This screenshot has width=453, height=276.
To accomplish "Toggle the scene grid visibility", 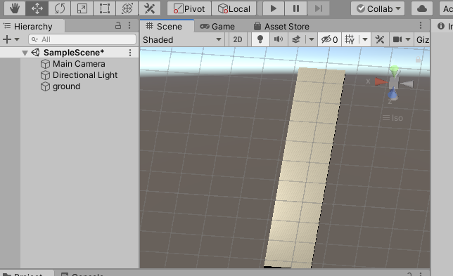I will 350,39.
